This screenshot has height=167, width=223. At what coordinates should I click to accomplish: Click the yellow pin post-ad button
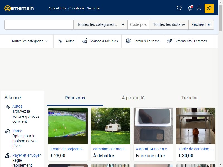209,8
